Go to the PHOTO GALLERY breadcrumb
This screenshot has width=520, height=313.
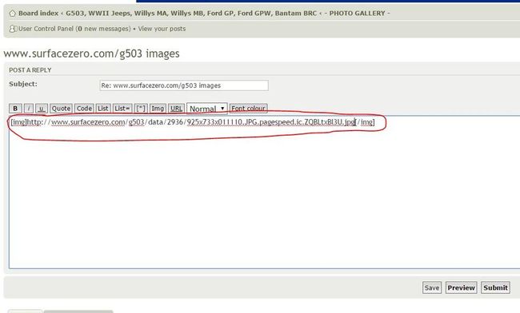point(357,14)
